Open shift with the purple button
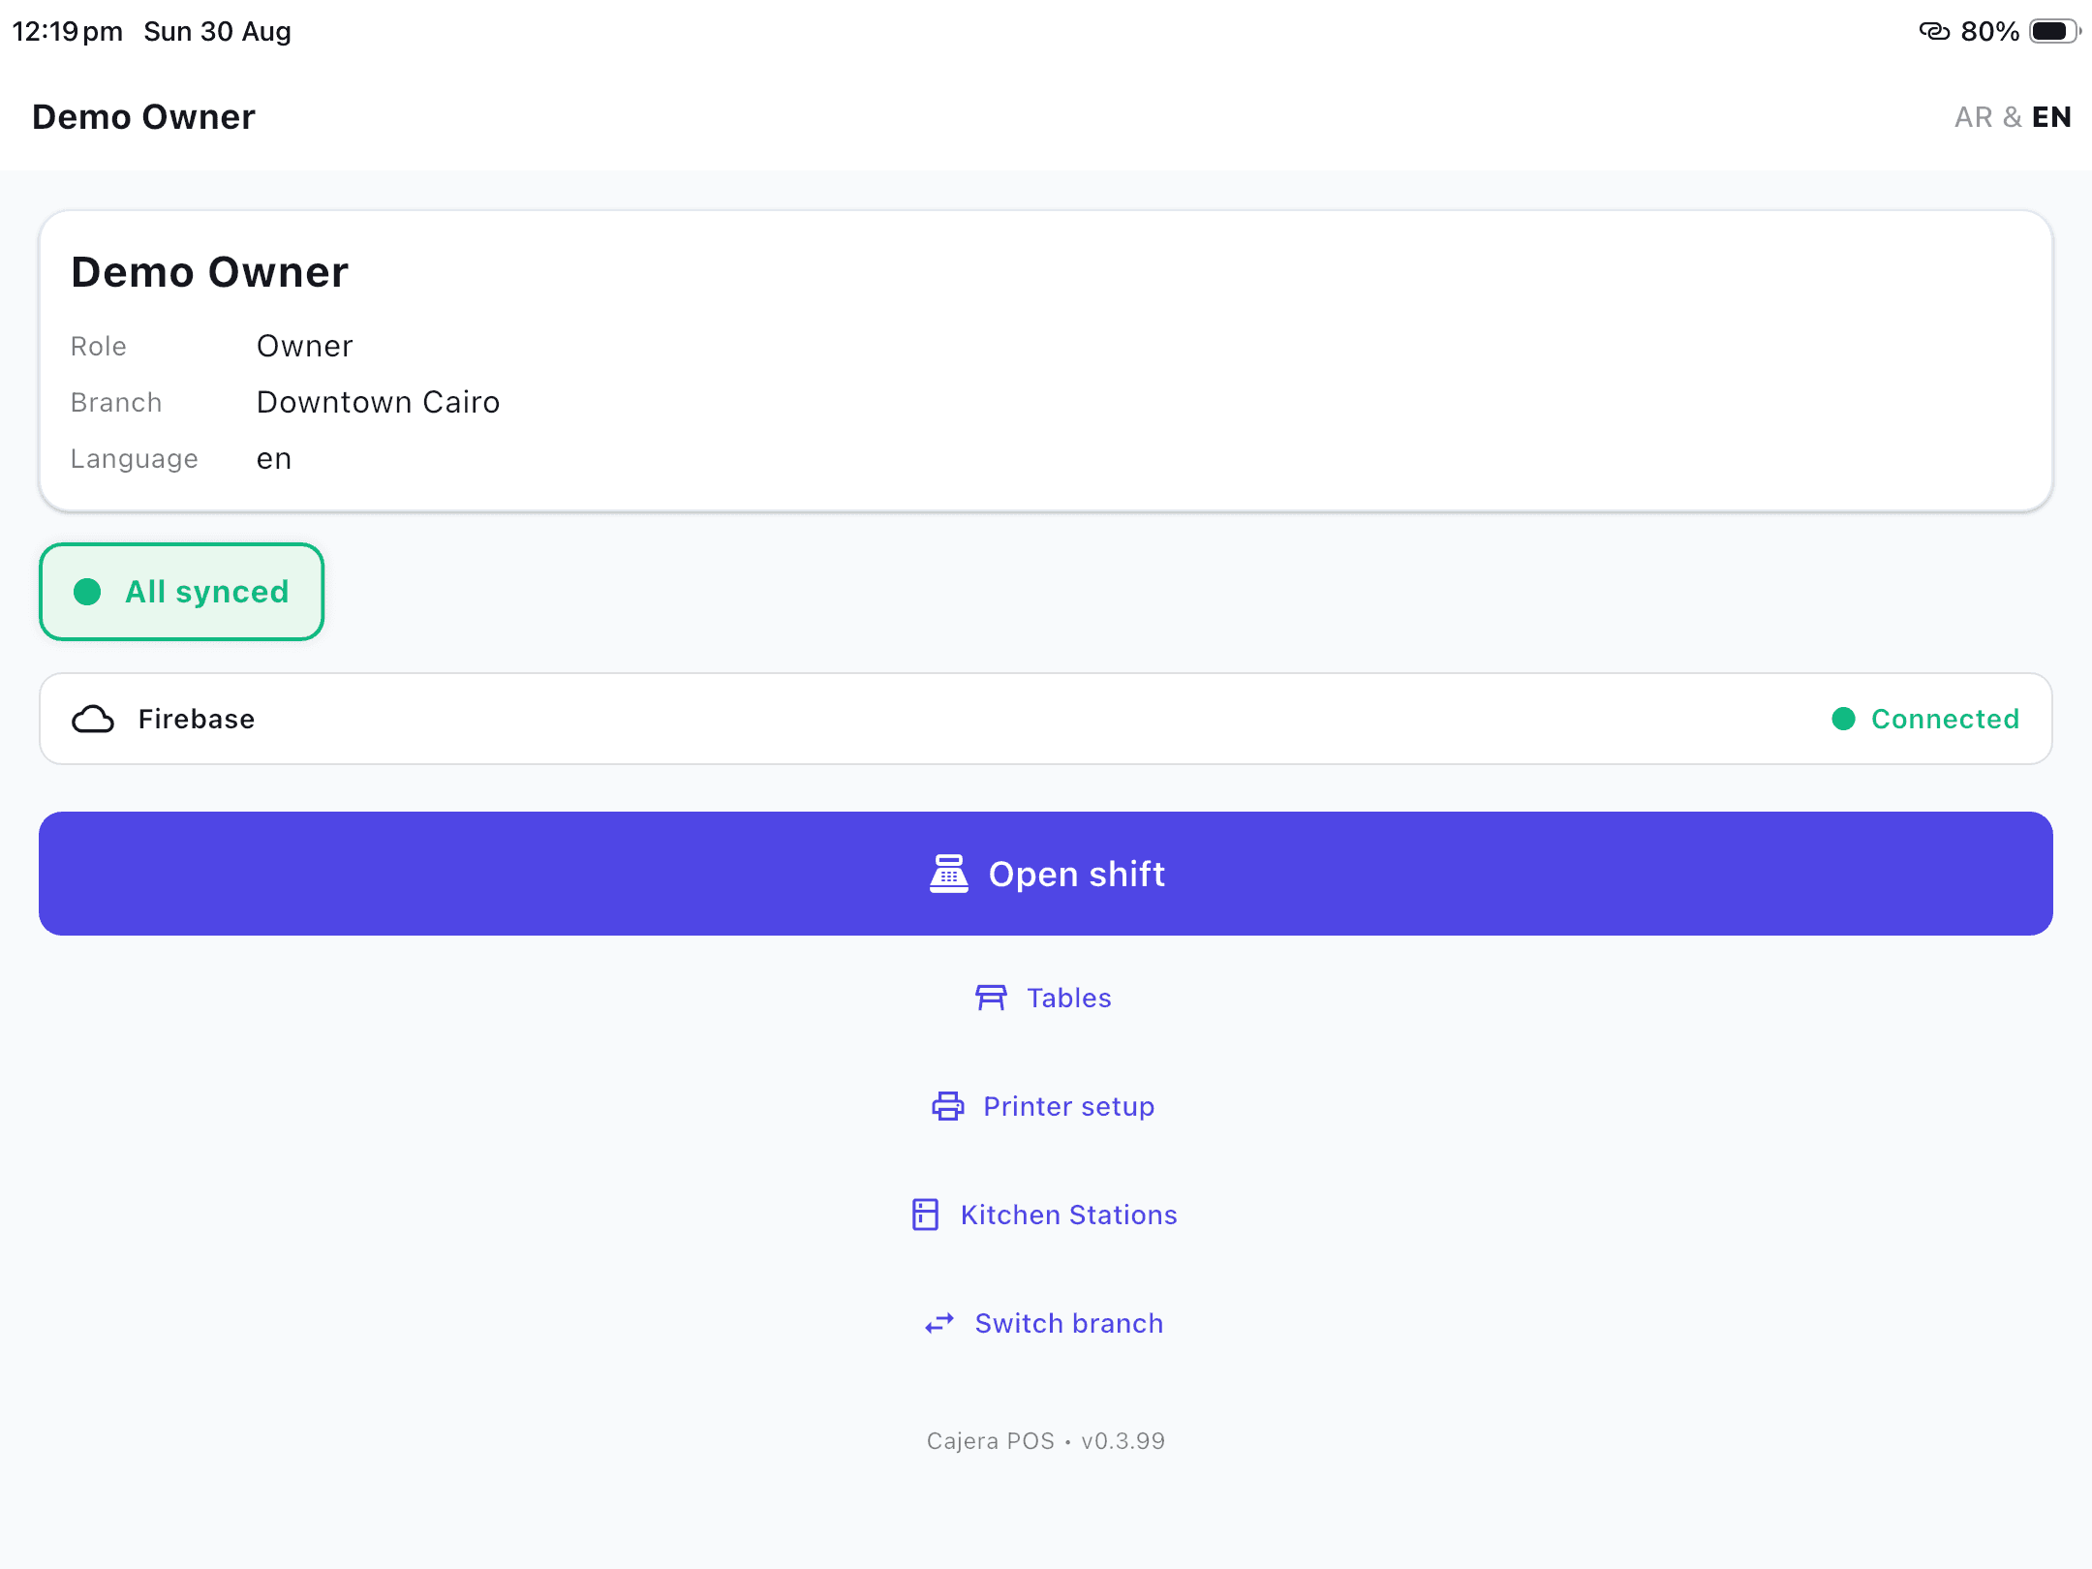Viewport: 2092px width, 1569px height. pyautogui.click(x=1046, y=874)
